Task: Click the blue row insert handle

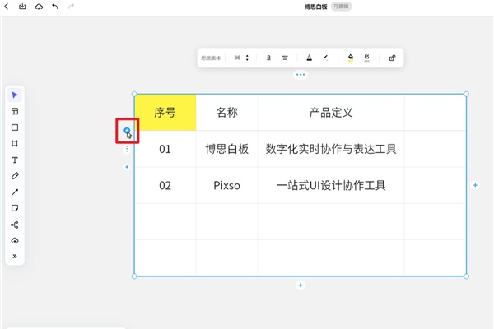Action: tap(127, 130)
